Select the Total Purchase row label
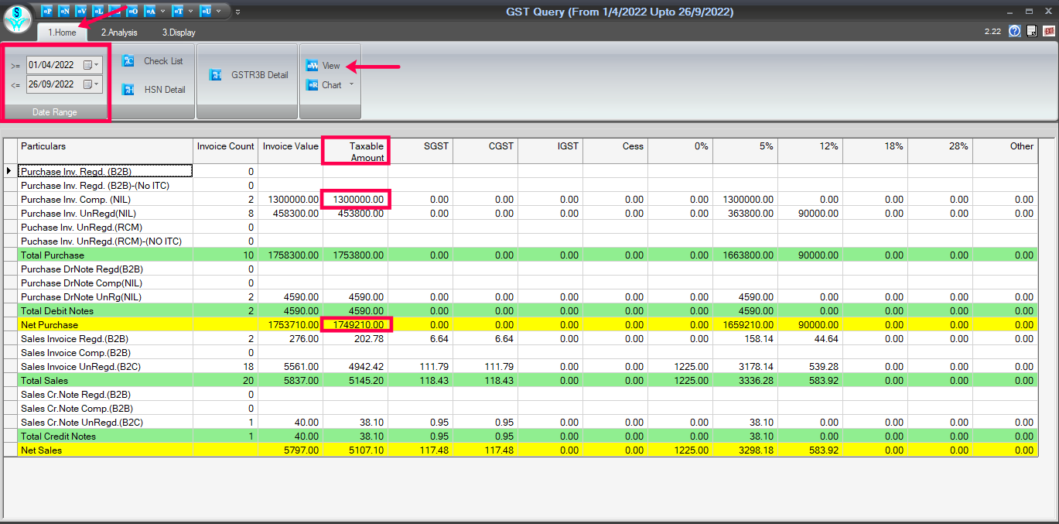1059x524 pixels. (105, 255)
